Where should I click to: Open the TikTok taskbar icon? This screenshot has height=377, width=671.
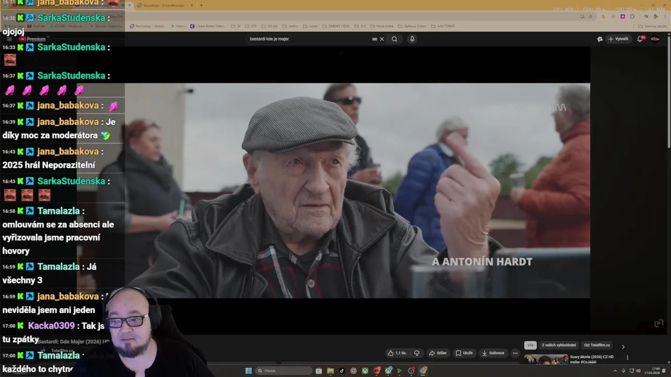[342, 371]
